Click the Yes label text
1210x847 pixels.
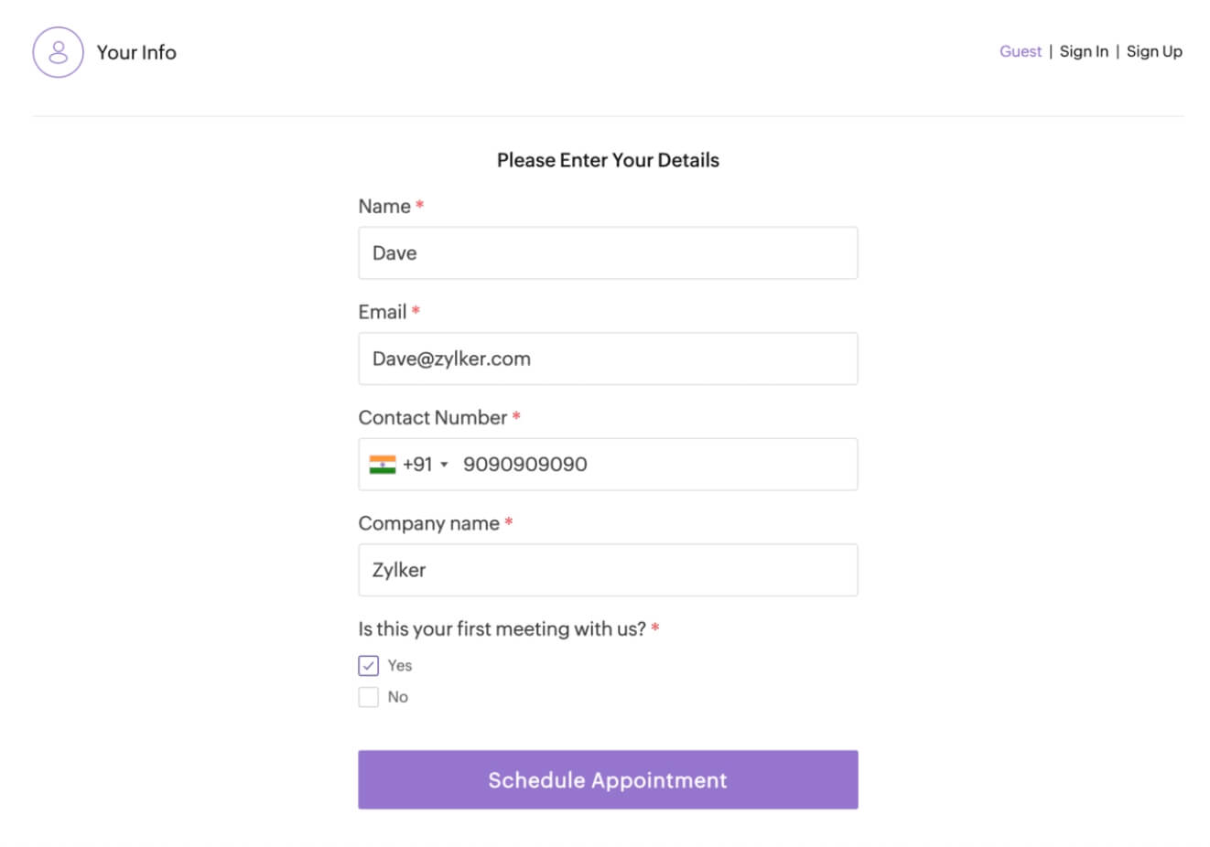(x=400, y=666)
